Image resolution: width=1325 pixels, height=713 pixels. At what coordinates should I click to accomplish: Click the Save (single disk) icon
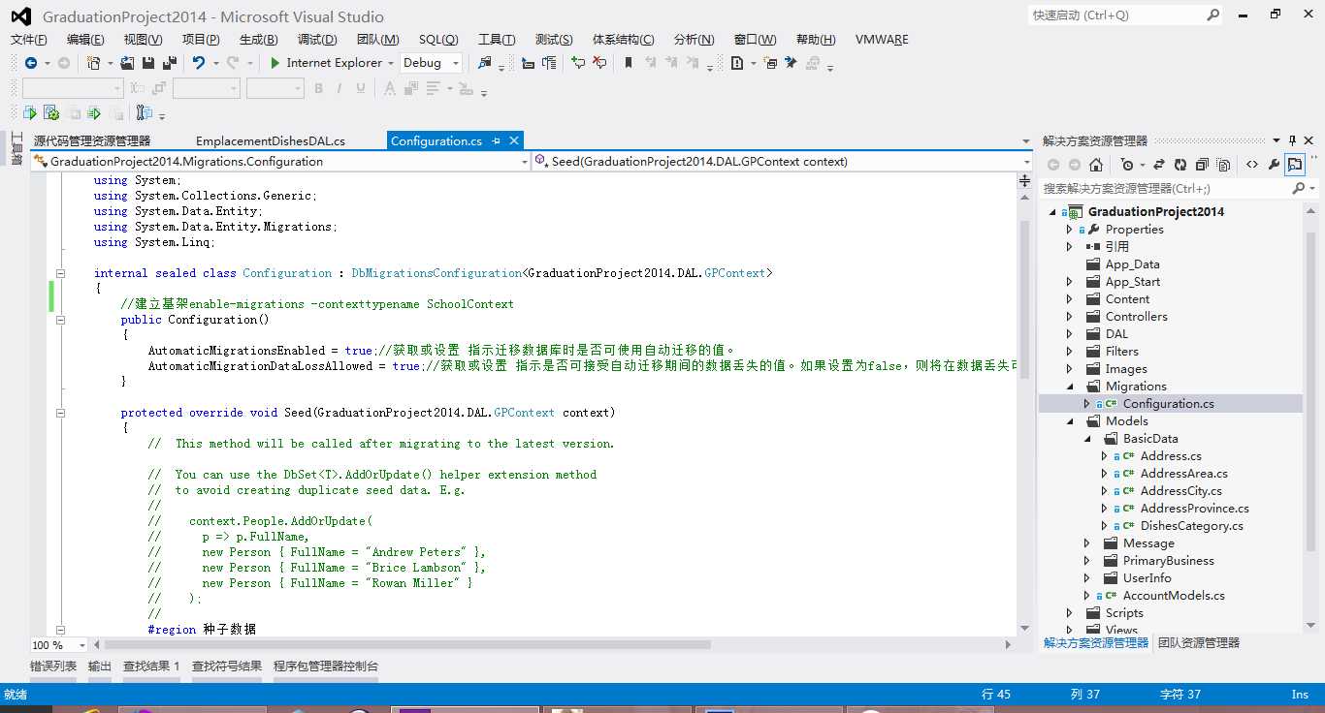click(148, 63)
